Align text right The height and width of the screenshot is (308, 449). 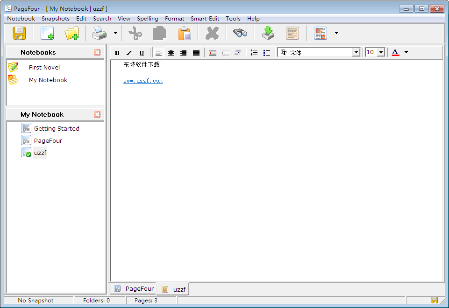[x=183, y=53]
